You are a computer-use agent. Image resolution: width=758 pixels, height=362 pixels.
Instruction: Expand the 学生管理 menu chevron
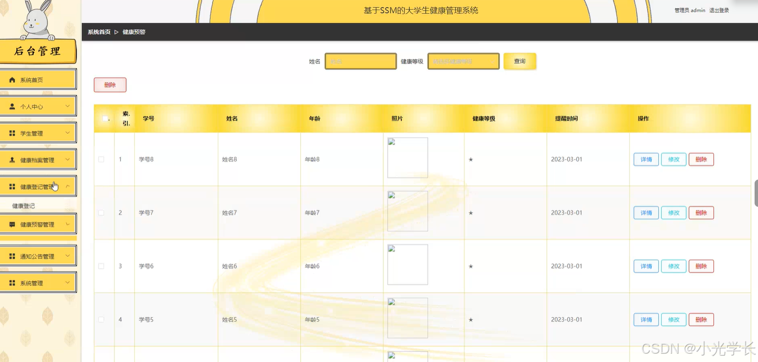click(68, 133)
